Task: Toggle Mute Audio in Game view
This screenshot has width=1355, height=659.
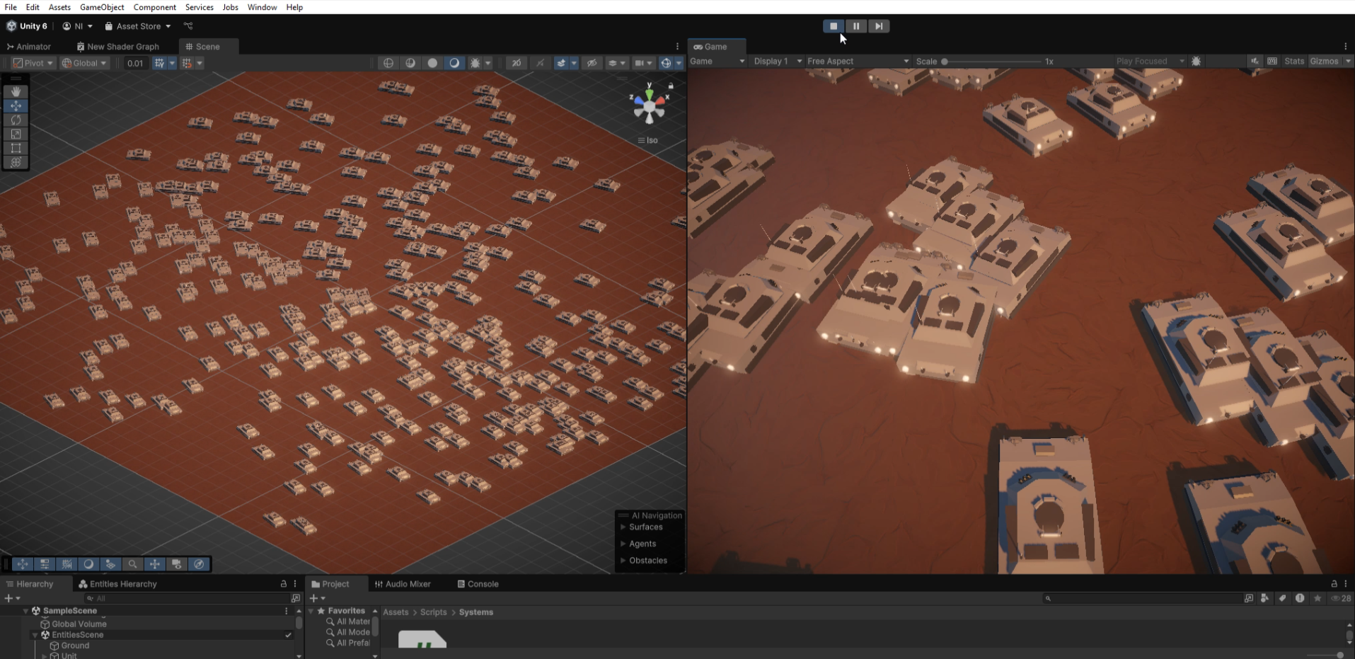Action: pyautogui.click(x=1255, y=62)
